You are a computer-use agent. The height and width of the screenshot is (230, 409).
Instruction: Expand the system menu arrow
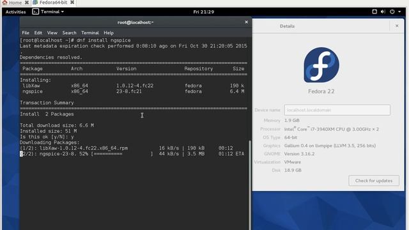click(x=399, y=11)
